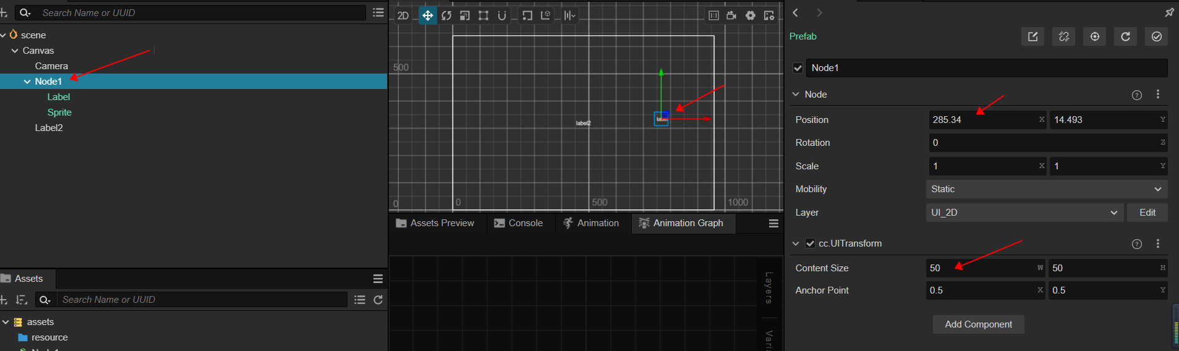Collapse the assets folder
Image resolution: width=1179 pixels, height=351 pixels.
point(6,322)
